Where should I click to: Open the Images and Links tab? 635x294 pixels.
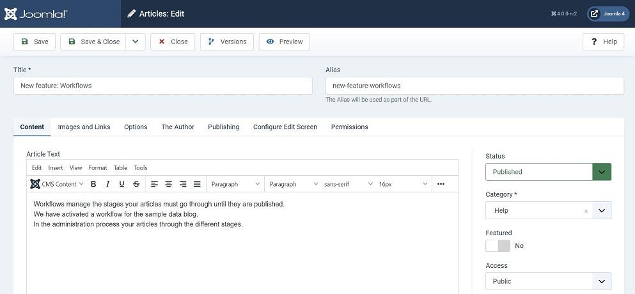(84, 127)
